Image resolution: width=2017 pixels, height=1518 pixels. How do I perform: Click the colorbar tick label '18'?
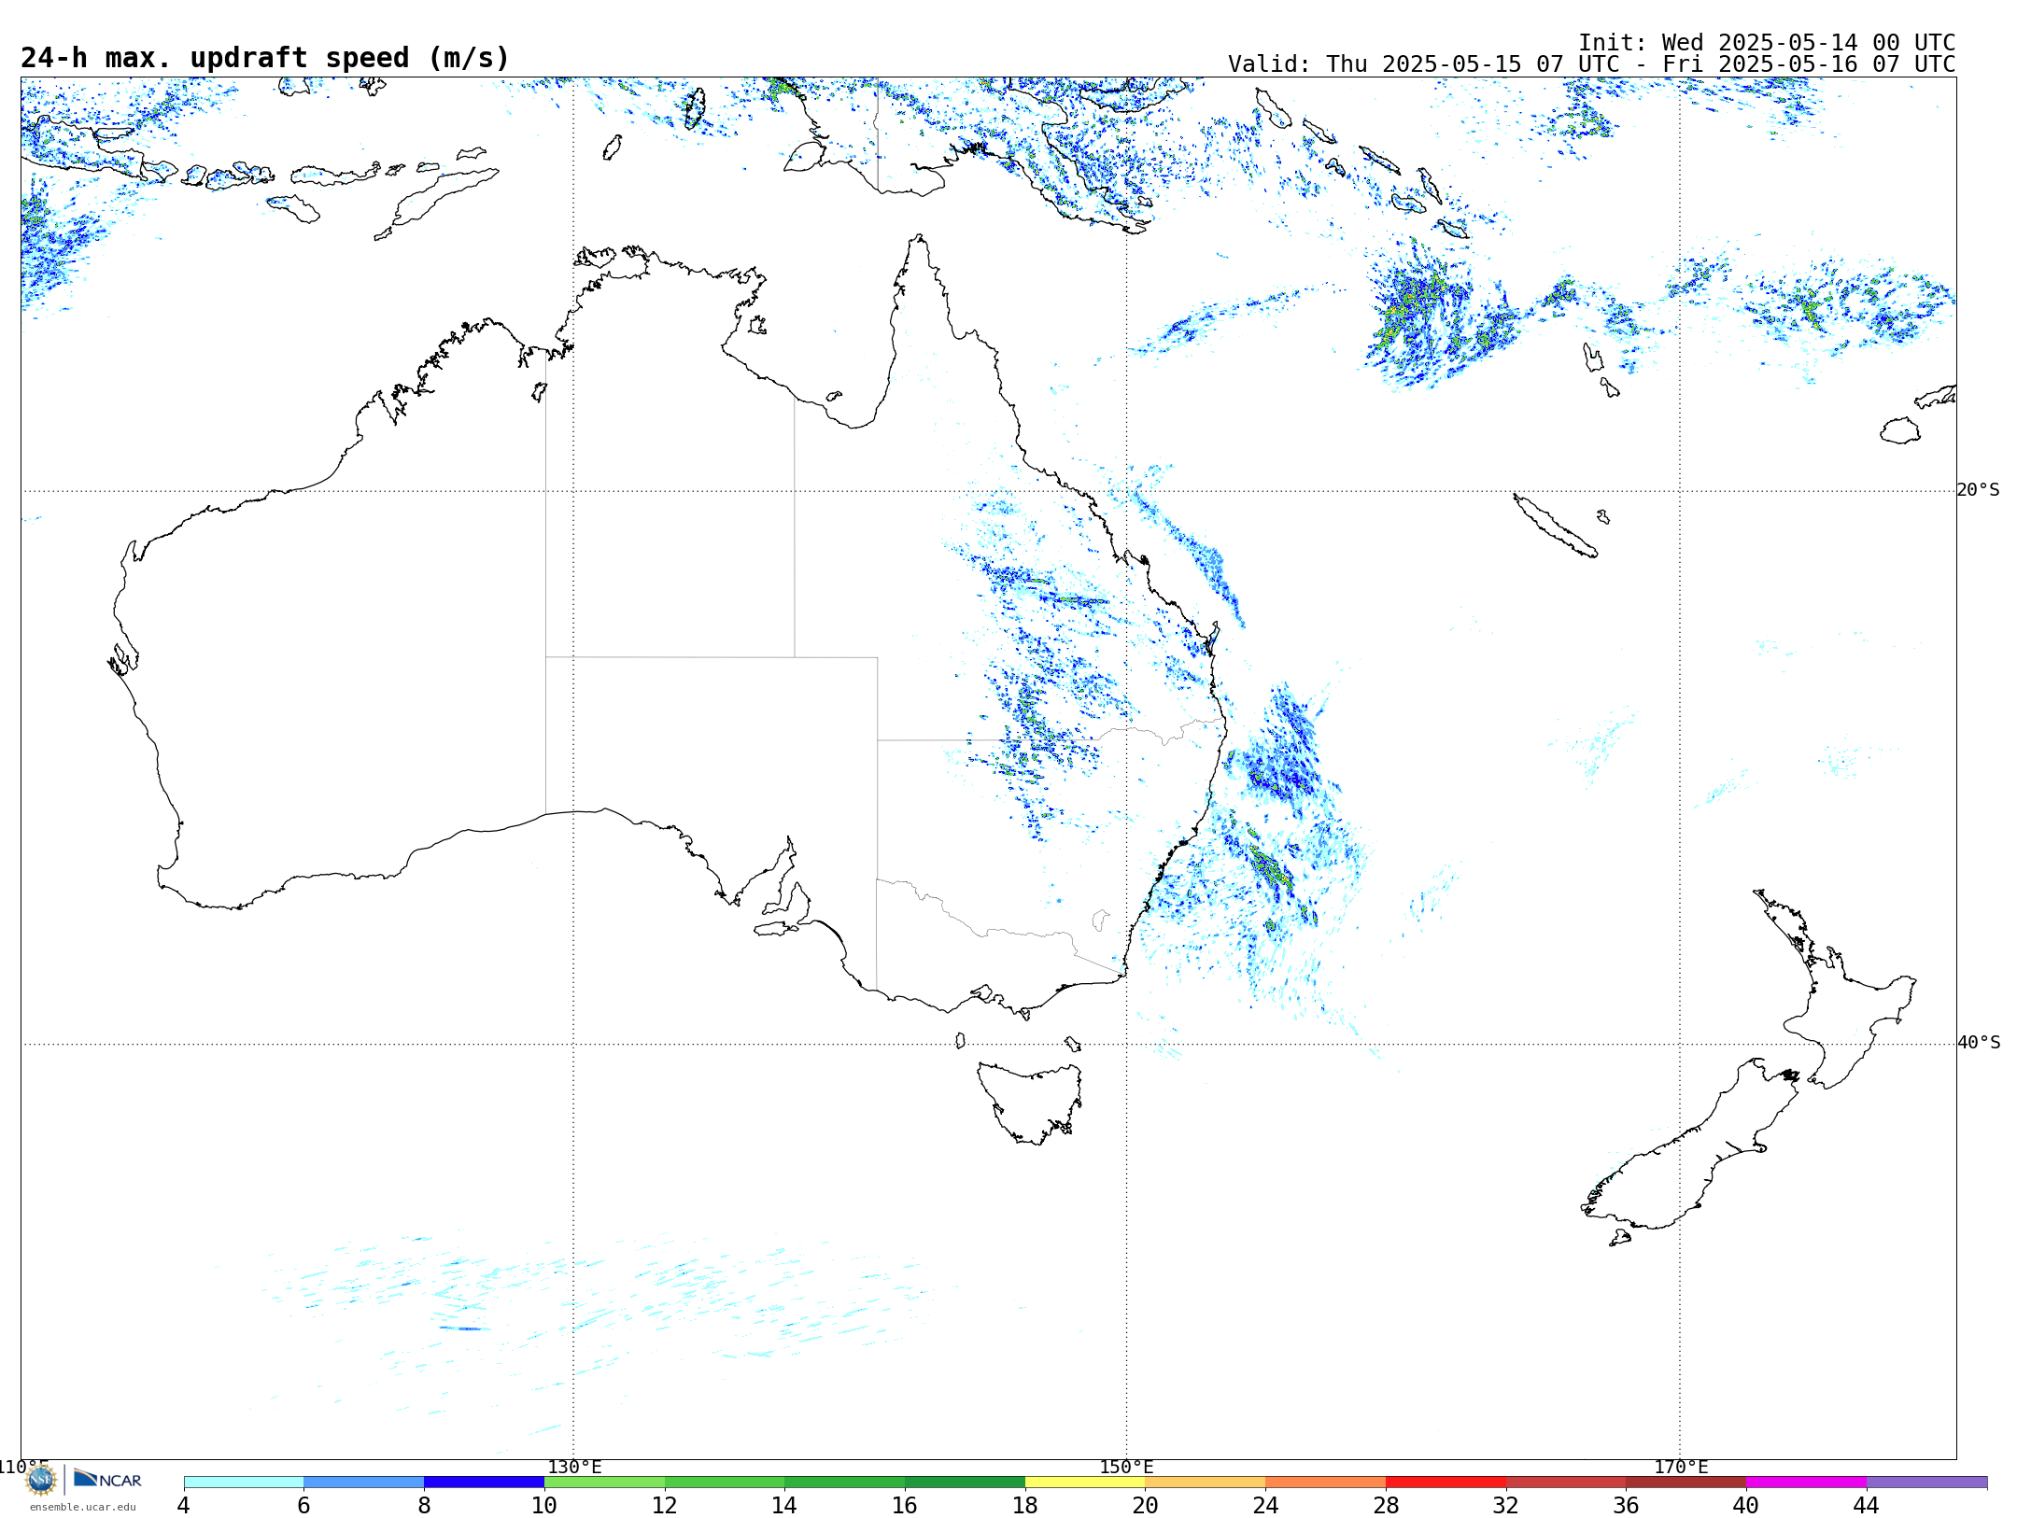tap(1025, 1505)
